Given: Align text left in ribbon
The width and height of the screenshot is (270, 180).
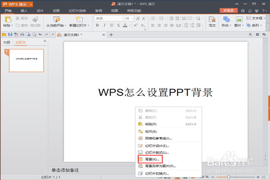Looking at the screenshot, I should 153,25.
